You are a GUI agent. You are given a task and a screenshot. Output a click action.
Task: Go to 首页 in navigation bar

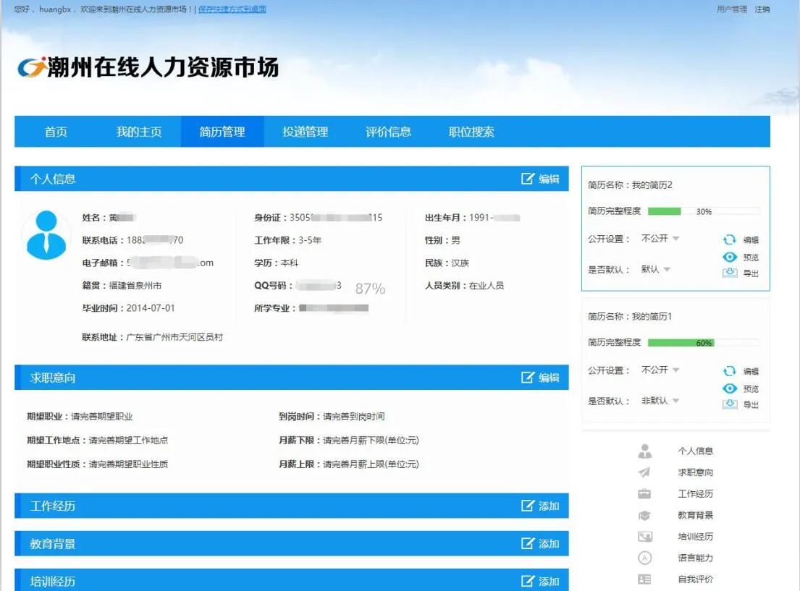pyautogui.click(x=56, y=132)
